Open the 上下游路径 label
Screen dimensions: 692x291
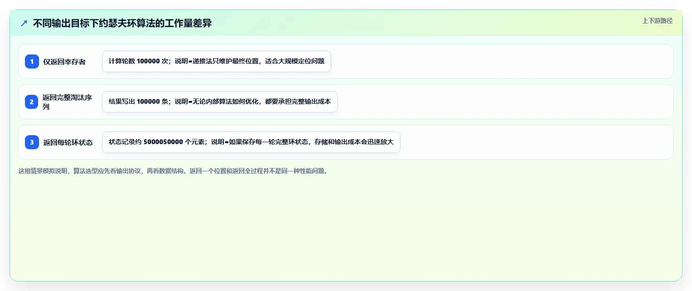(657, 21)
